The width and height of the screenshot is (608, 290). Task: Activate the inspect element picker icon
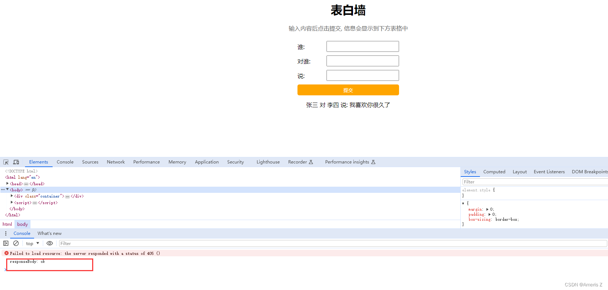(x=6, y=162)
